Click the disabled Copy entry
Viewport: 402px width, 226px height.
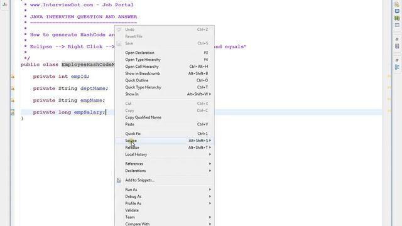pos(165,110)
